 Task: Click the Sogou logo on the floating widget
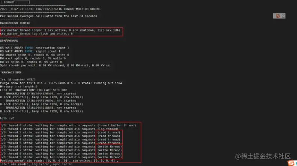coord(277,16)
